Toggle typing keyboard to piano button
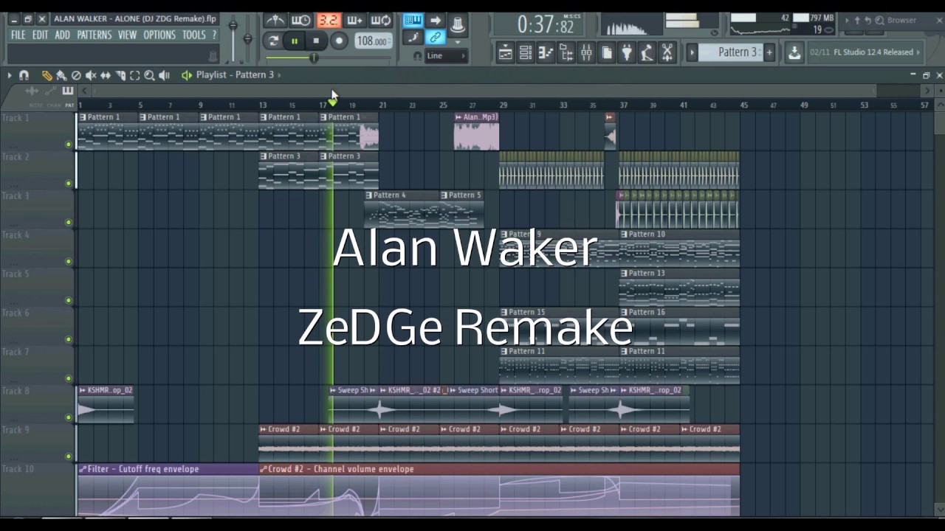 click(x=413, y=21)
